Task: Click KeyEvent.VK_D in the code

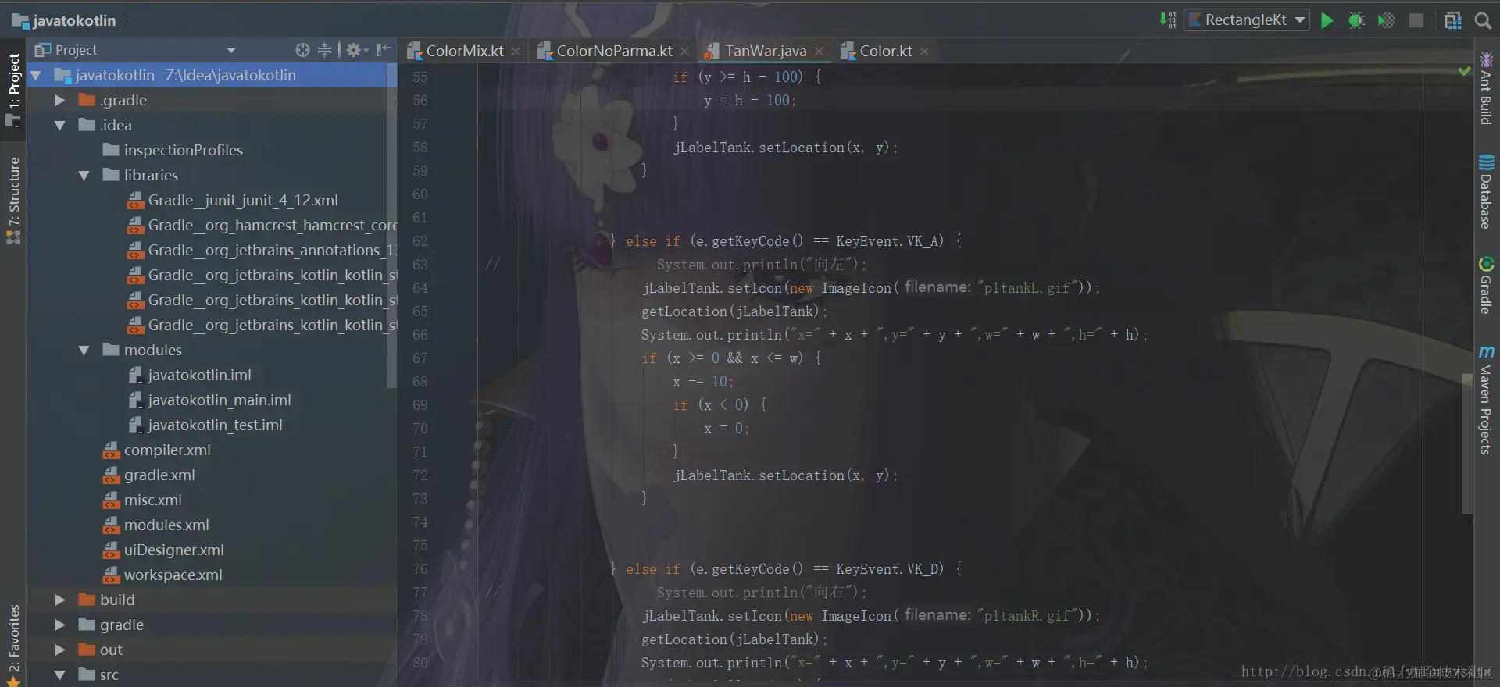Action: tap(890, 569)
